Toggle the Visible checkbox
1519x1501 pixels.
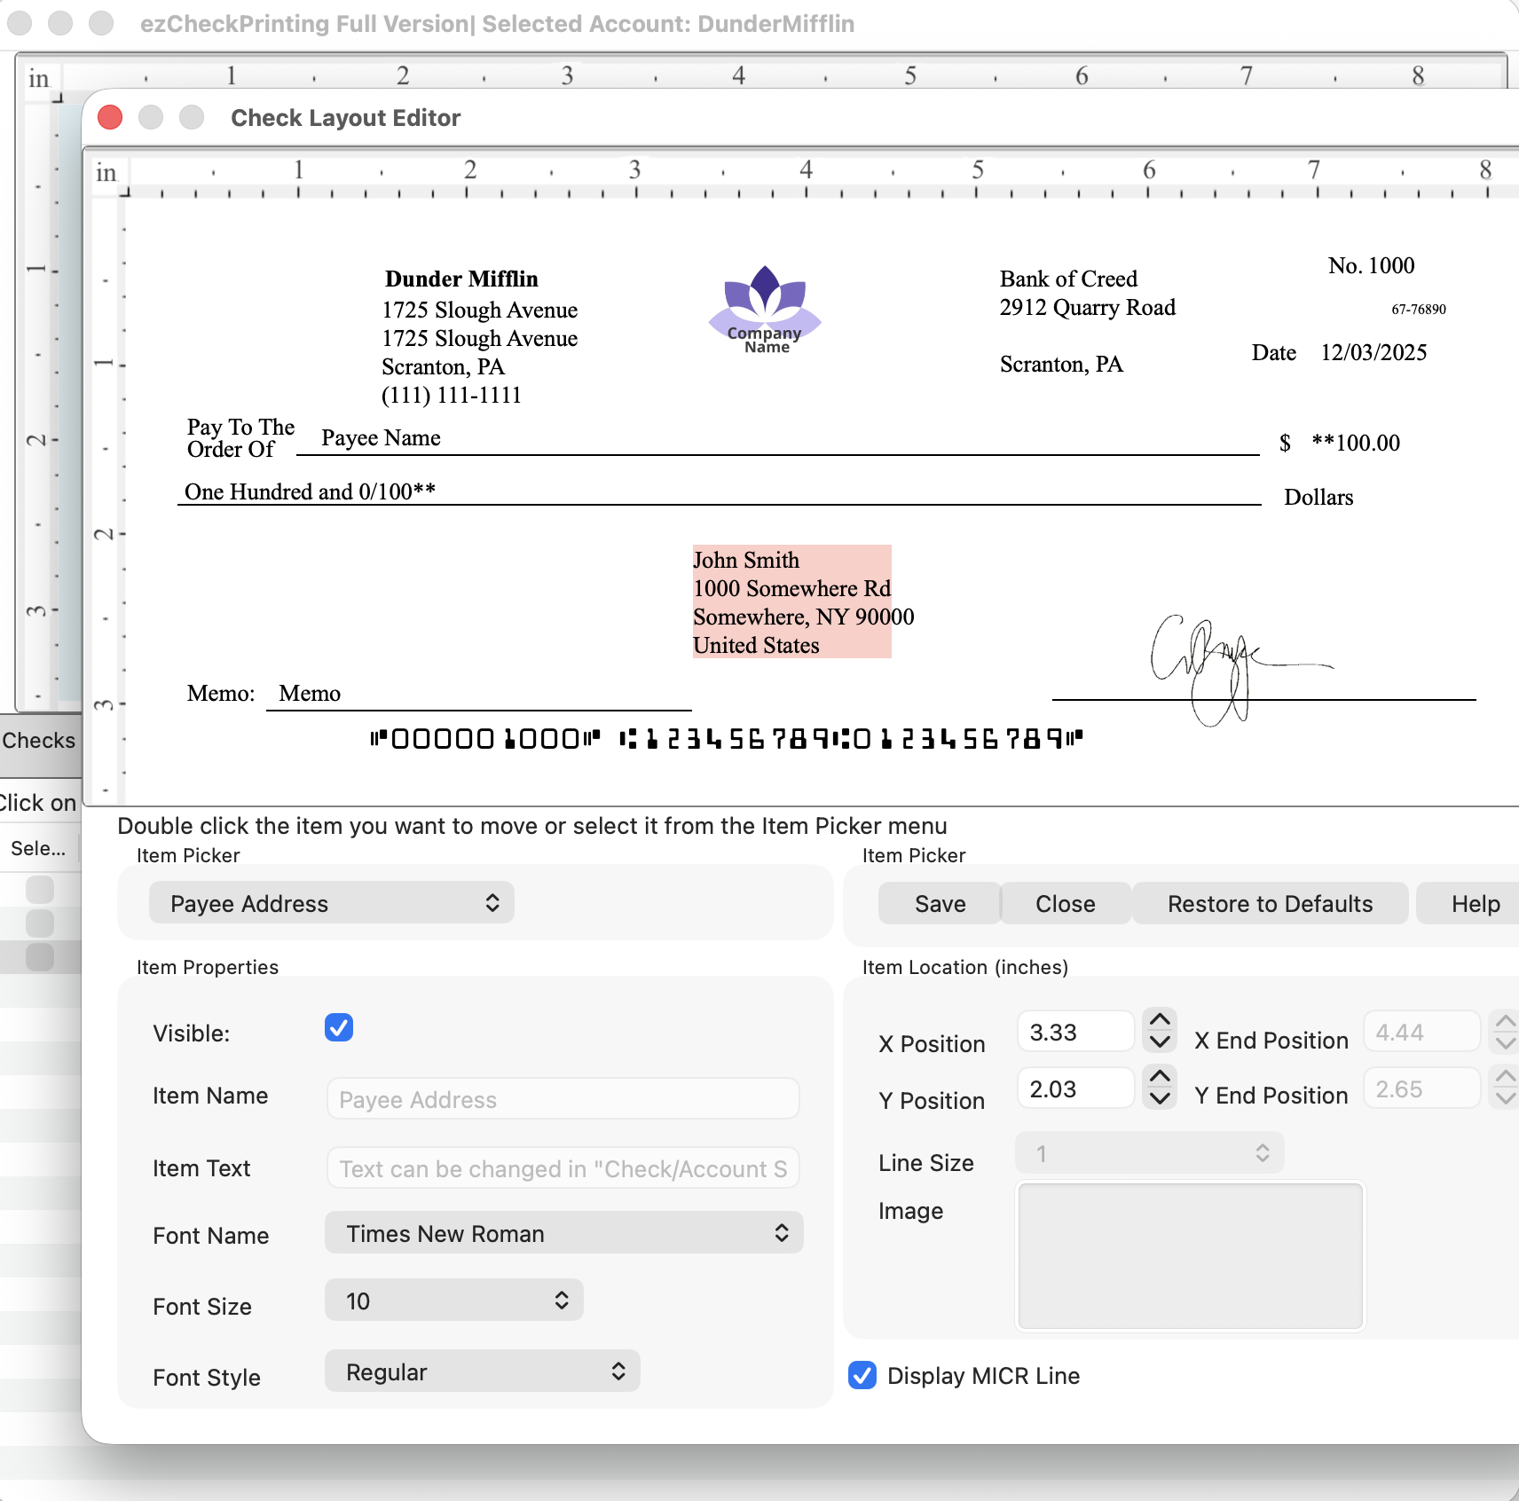point(339,1028)
